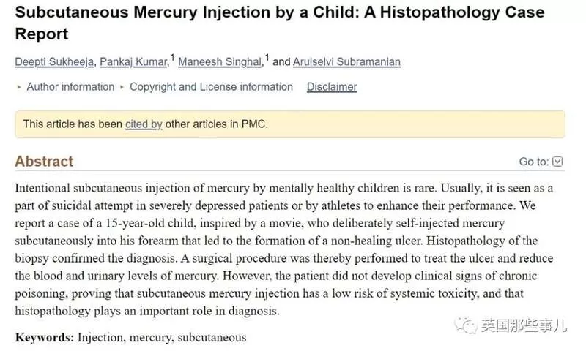
Task: Click the WeChat watermark logo icon
Action: click(465, 325)
